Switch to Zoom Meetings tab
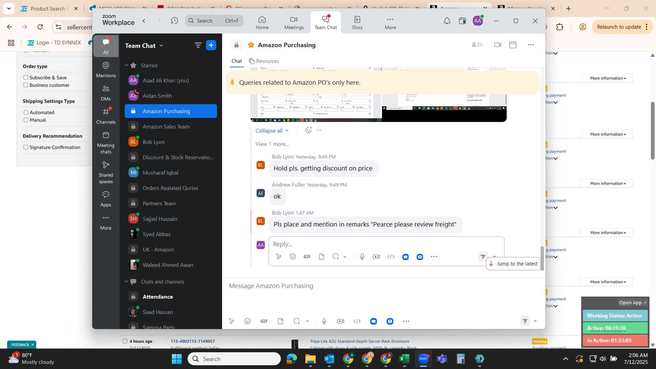Viewport: 656px width, 369px height. pyautogui.click(x=294, y=23)
